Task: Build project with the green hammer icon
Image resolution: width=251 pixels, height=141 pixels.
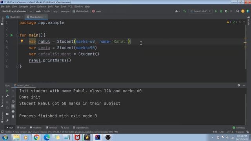Action: (x=185, y=11)
